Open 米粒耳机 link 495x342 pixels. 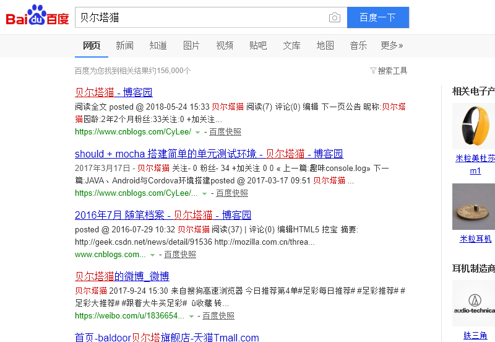475,239
